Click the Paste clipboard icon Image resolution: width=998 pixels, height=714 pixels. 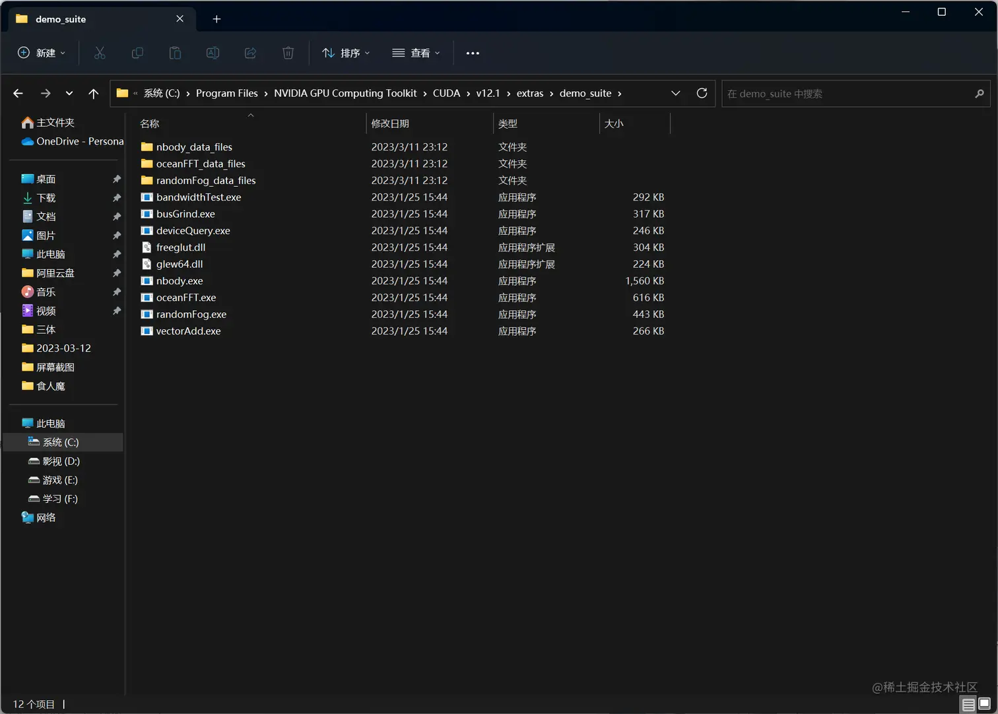click(x=175, y=53)
